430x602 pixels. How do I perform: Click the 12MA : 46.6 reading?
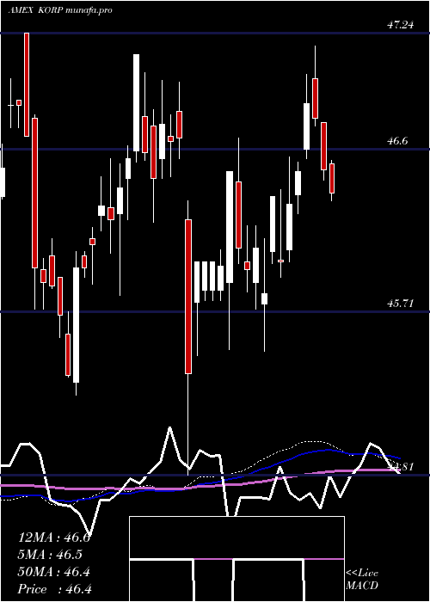tap(53, 537)
